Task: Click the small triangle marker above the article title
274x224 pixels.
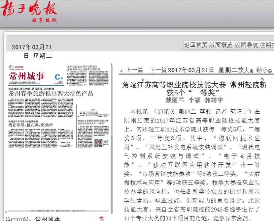Action: tap(143, 80)
